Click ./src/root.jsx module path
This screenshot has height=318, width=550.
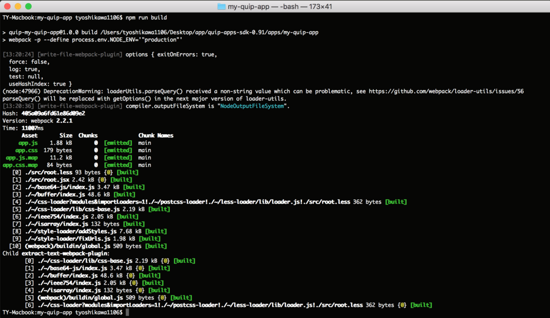[x=47, y=180]
